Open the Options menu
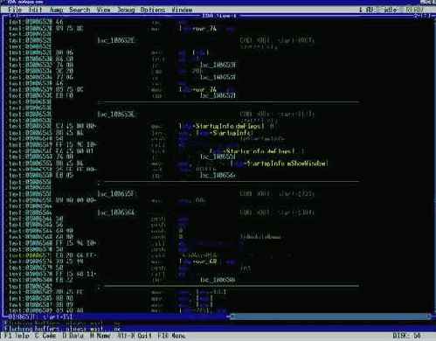The image size is (436, 341). (x=153, y=10)
